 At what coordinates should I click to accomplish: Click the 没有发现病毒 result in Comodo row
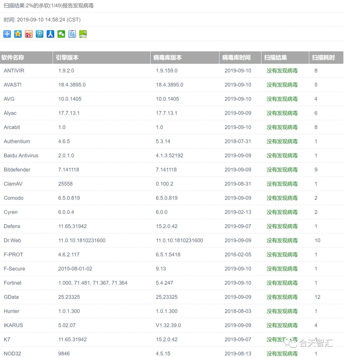point(282,198)
